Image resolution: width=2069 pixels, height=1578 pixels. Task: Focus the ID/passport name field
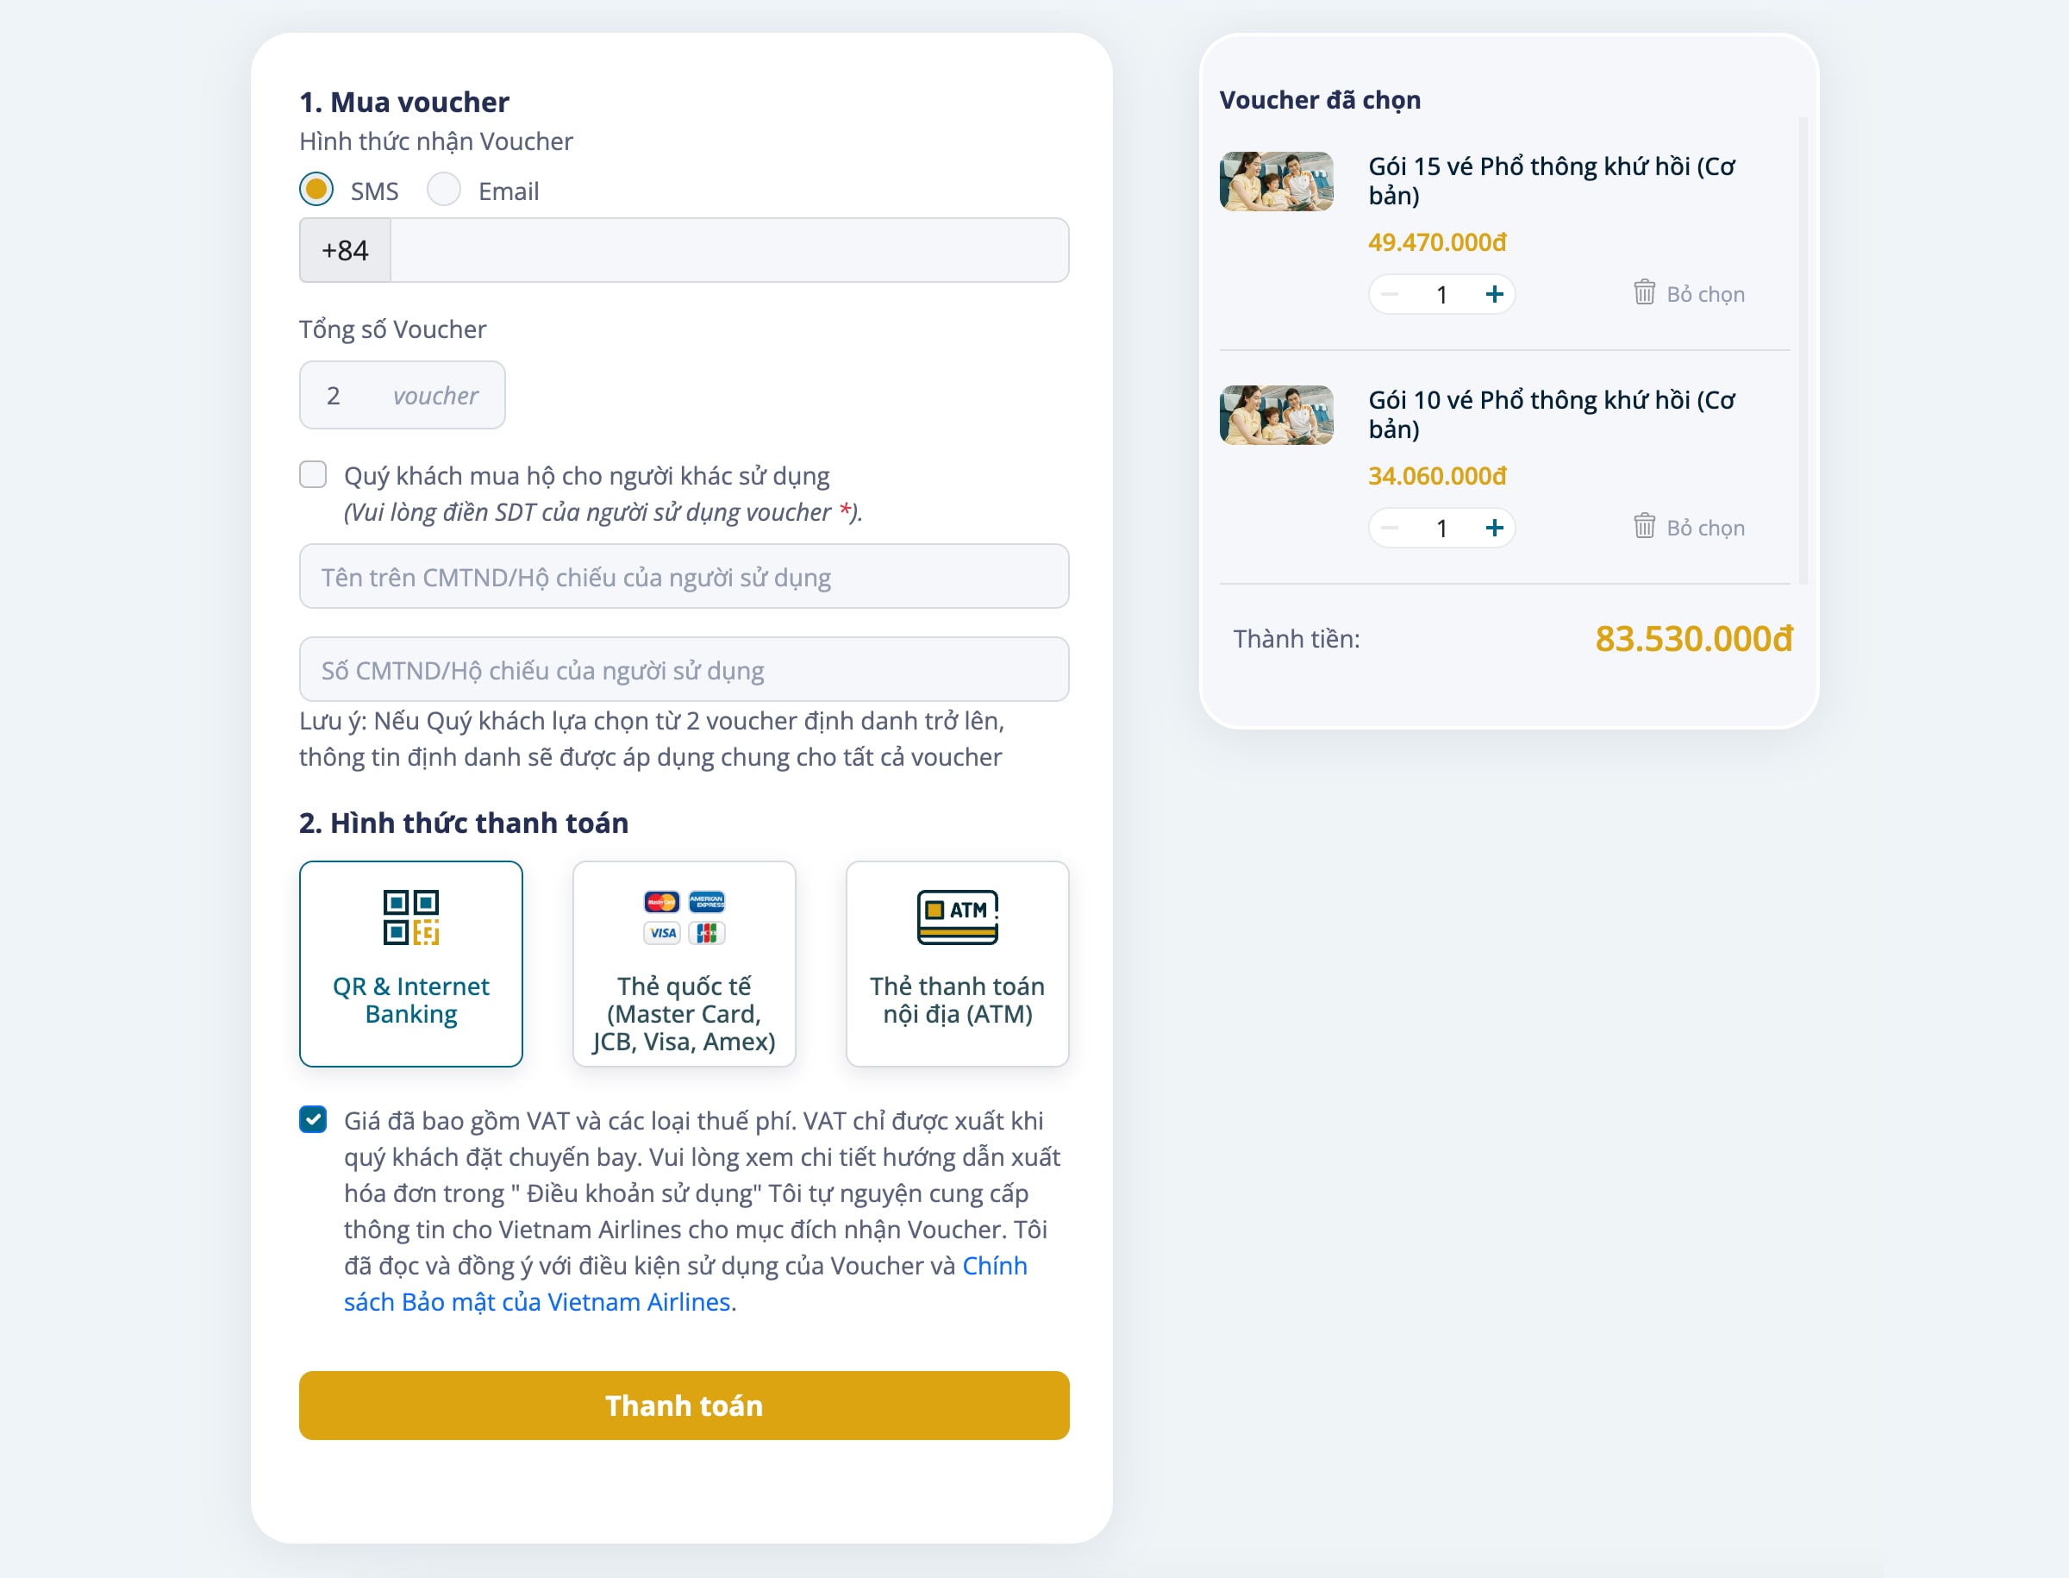[684, 577]
